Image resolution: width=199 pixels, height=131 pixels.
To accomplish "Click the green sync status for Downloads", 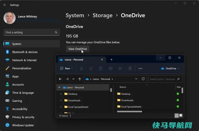I will click(178, 100).
